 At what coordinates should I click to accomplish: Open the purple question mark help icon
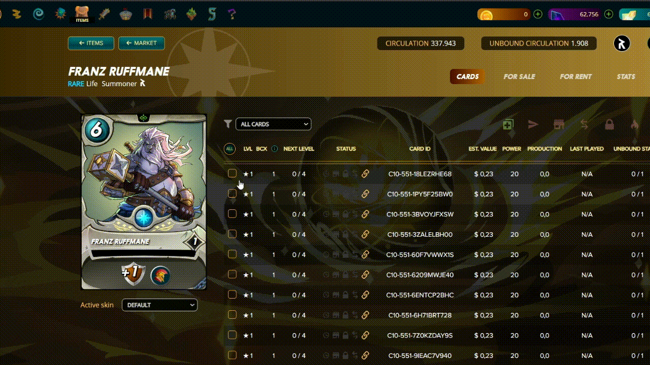pos(232,14)
